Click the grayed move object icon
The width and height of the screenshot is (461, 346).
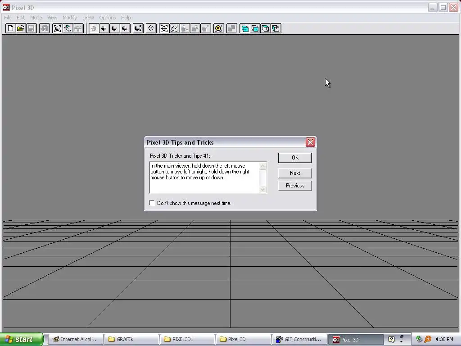(x=185, y=28)
